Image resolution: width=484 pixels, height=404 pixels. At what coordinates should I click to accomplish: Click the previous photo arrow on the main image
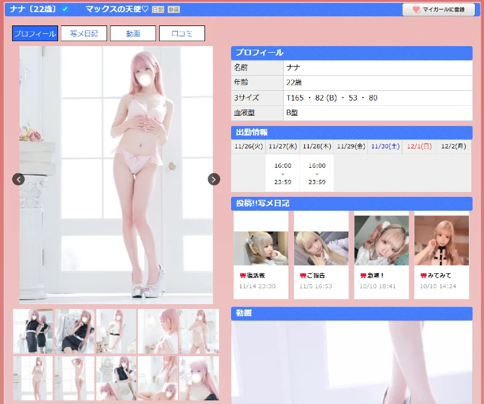(19, 179)
